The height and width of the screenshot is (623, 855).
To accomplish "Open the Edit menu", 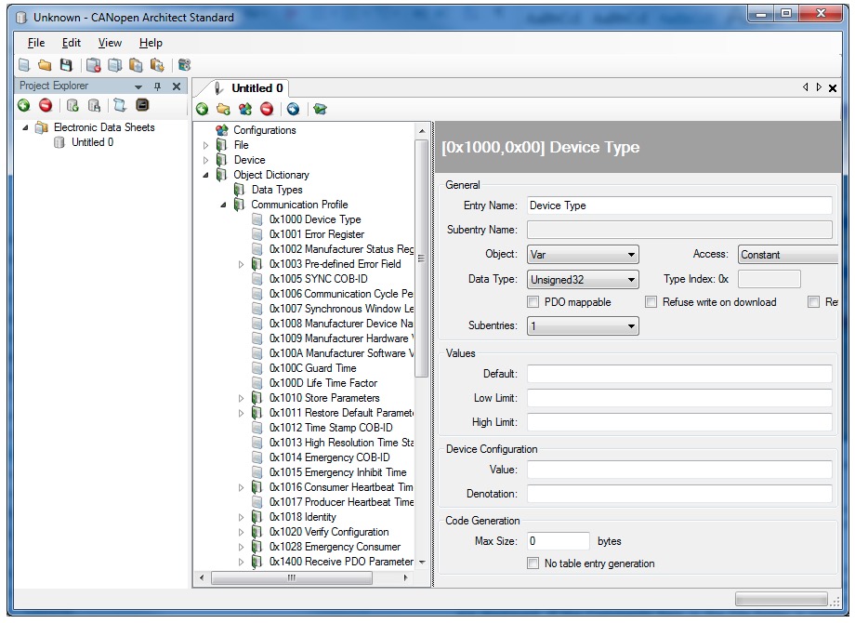I will [72, 43].
